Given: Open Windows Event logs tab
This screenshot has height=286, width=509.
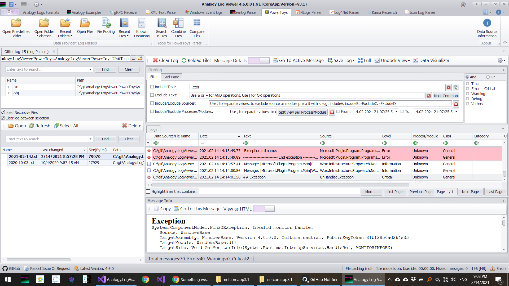Looking at the screenshot, I should pyautogui.click(x=204, y=12).
